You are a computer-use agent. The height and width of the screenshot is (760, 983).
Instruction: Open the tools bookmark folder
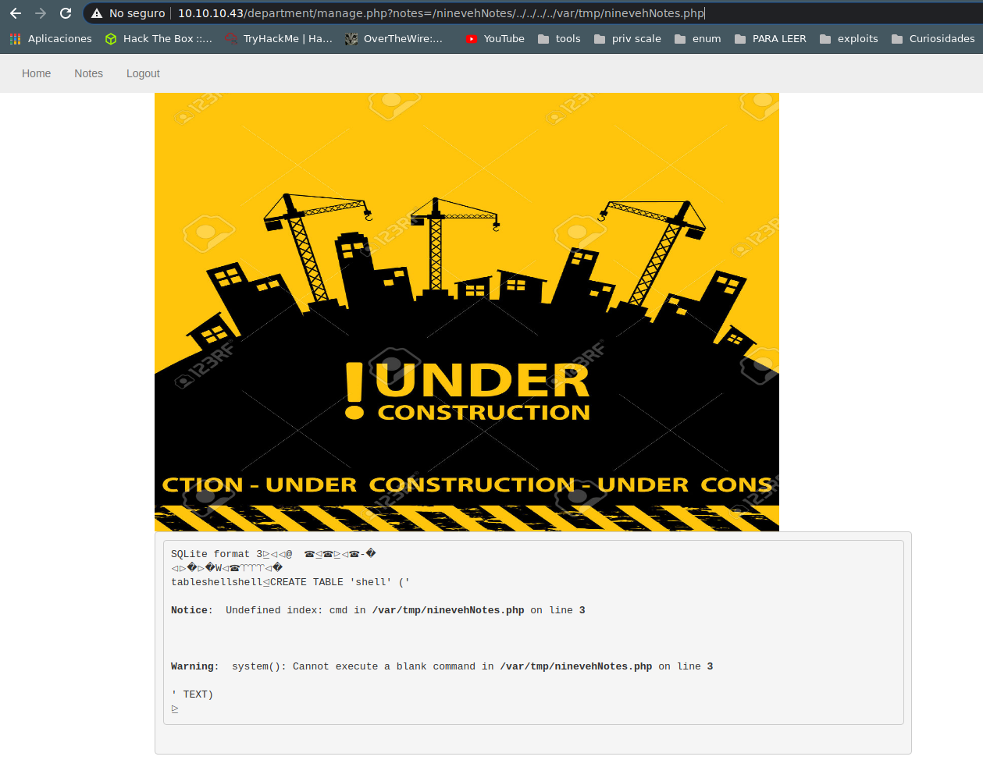(x=559, y=38)
